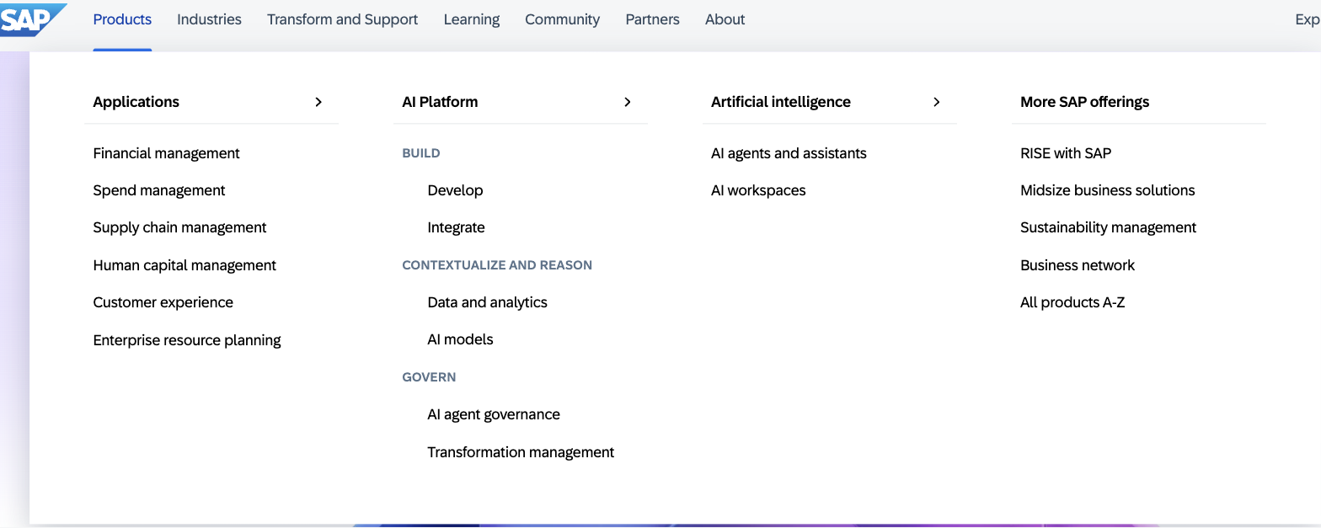Screen dimensions: 1321x528
Task: Open Midsize business solutions
Action: point(1107,190)
